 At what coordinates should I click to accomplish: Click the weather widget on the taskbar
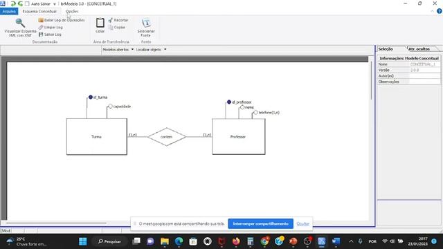click(27, 241)
